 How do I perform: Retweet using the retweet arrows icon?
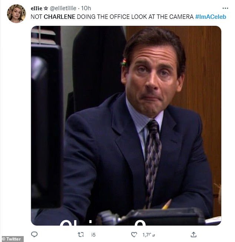pyautogui.click(x=81, y=235)
